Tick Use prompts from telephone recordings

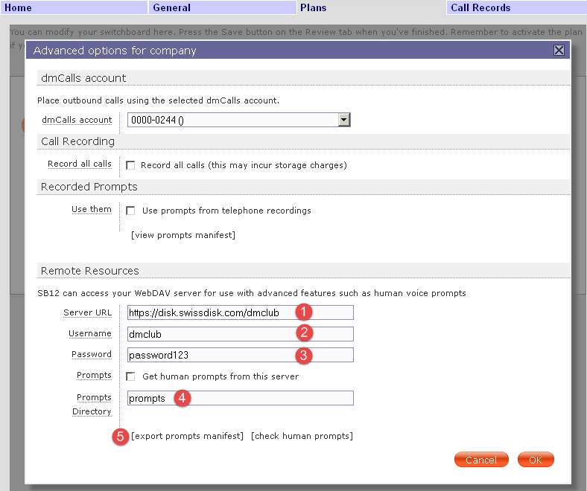tap(130, 211)
